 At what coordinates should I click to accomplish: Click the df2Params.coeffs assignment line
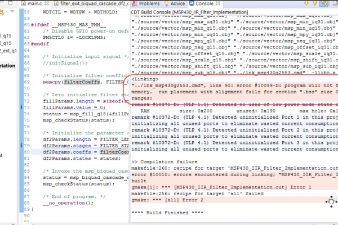86,152
